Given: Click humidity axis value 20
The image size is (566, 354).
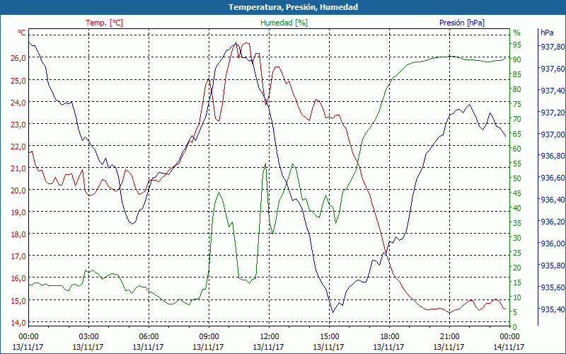Looking at the screenshot, I should (517, 268).
